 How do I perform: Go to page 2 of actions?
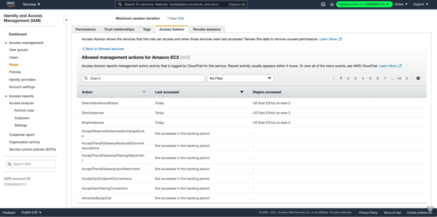(x=348, y=78)
